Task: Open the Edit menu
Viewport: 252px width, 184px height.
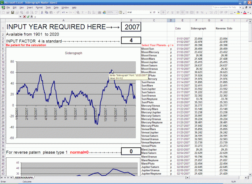Action: [x=15, y=8]
